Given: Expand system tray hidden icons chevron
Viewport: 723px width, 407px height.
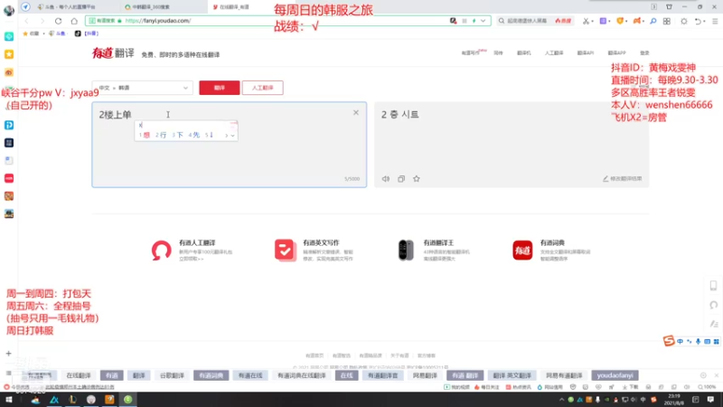Looking at the screenshot, I should 561,400.
